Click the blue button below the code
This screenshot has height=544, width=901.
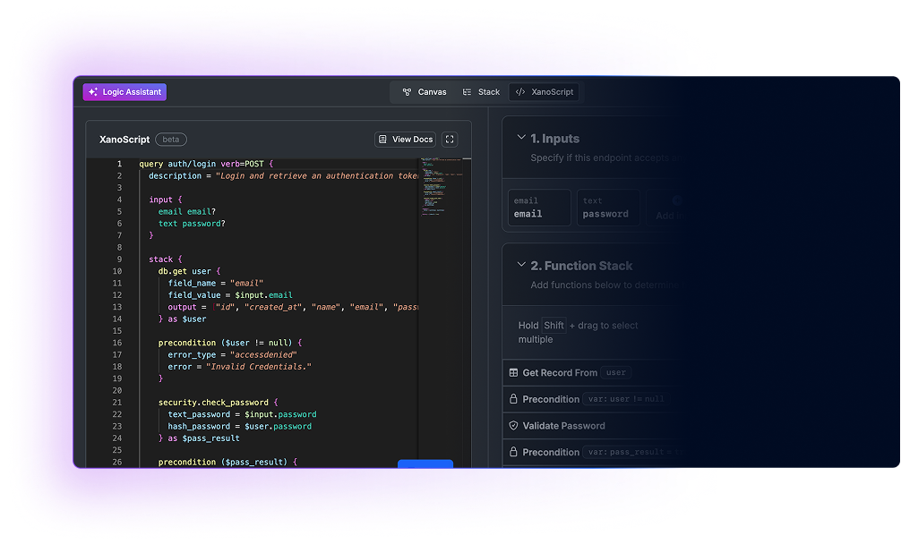(425, 463)
